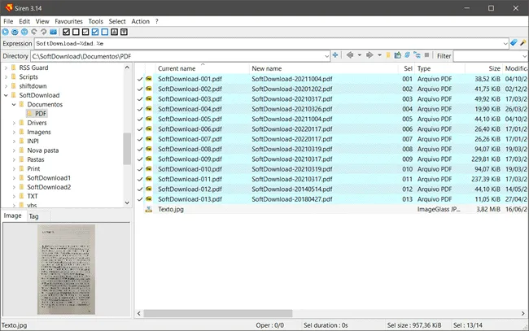Toggle selection checkmark of SoftDownload-012.pdf
Screen dimensions: 529x331
click(140, 189)
